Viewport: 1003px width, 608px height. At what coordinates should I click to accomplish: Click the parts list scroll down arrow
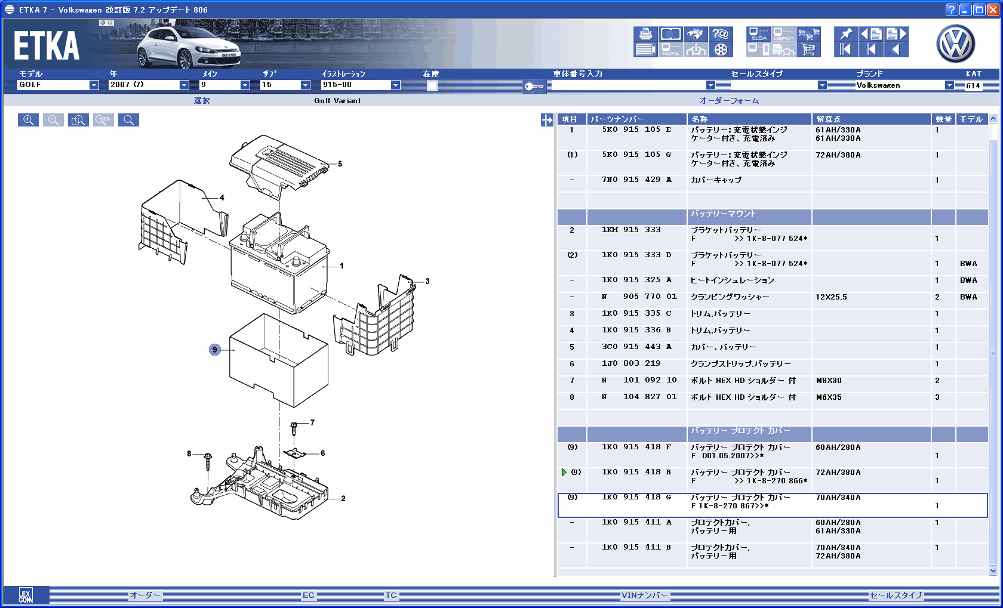pos(993,571)
